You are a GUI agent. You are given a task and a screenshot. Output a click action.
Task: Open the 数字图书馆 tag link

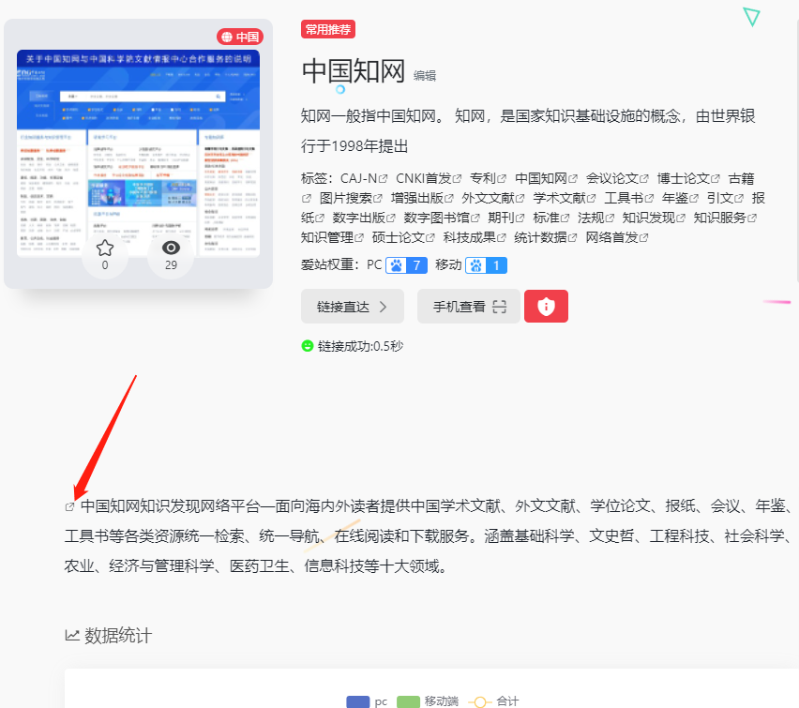click(442, 218)
